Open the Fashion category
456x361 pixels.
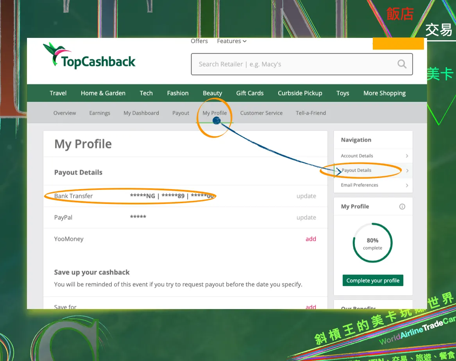[178, 93]
